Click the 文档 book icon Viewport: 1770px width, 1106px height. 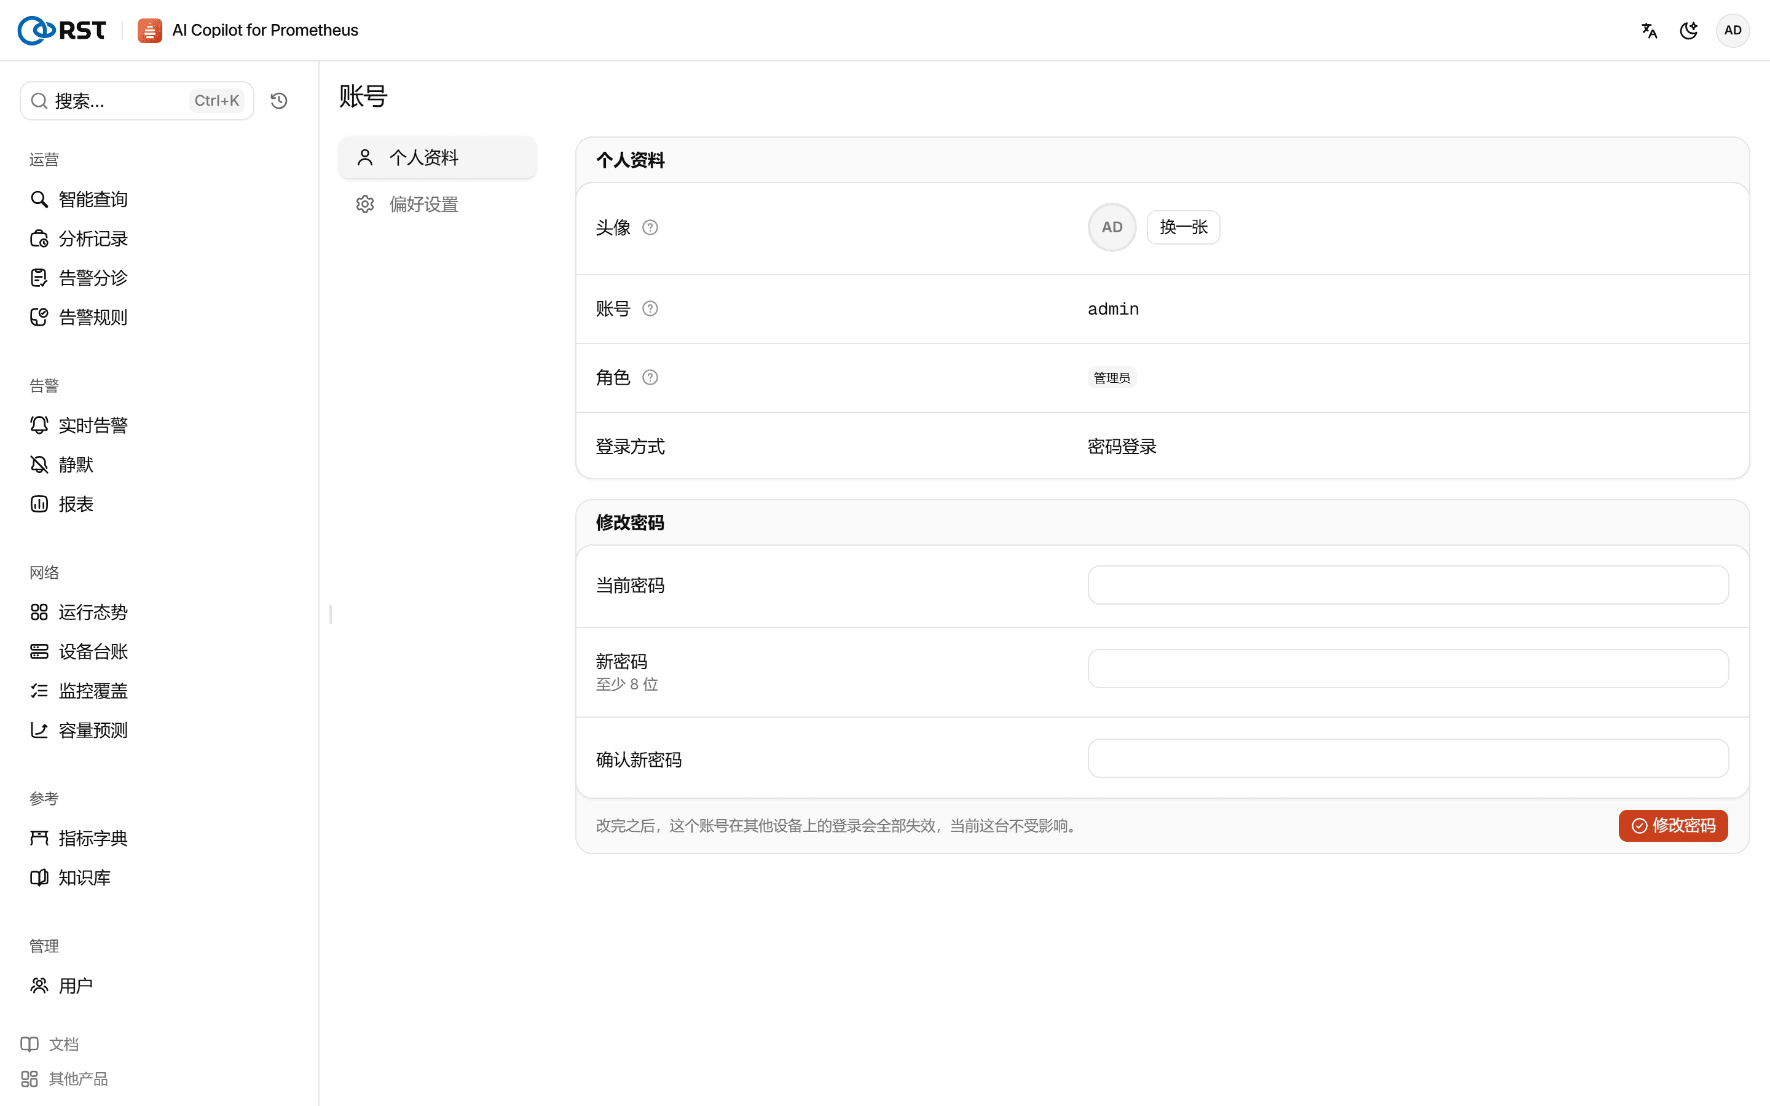tap(29, 1045)
